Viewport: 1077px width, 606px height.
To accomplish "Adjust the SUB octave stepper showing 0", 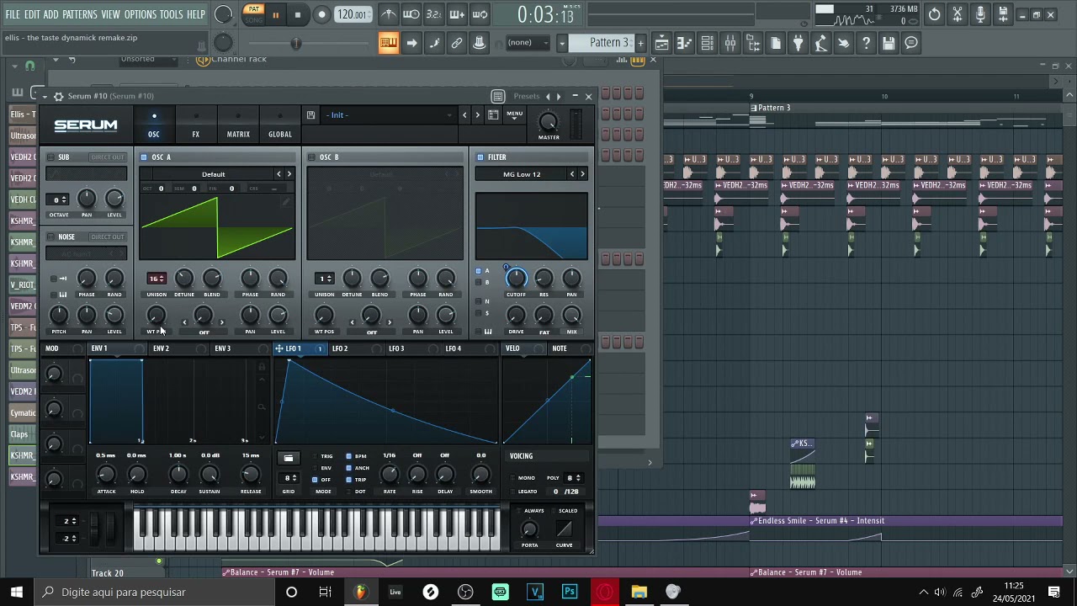I will (x=59, y=199).
